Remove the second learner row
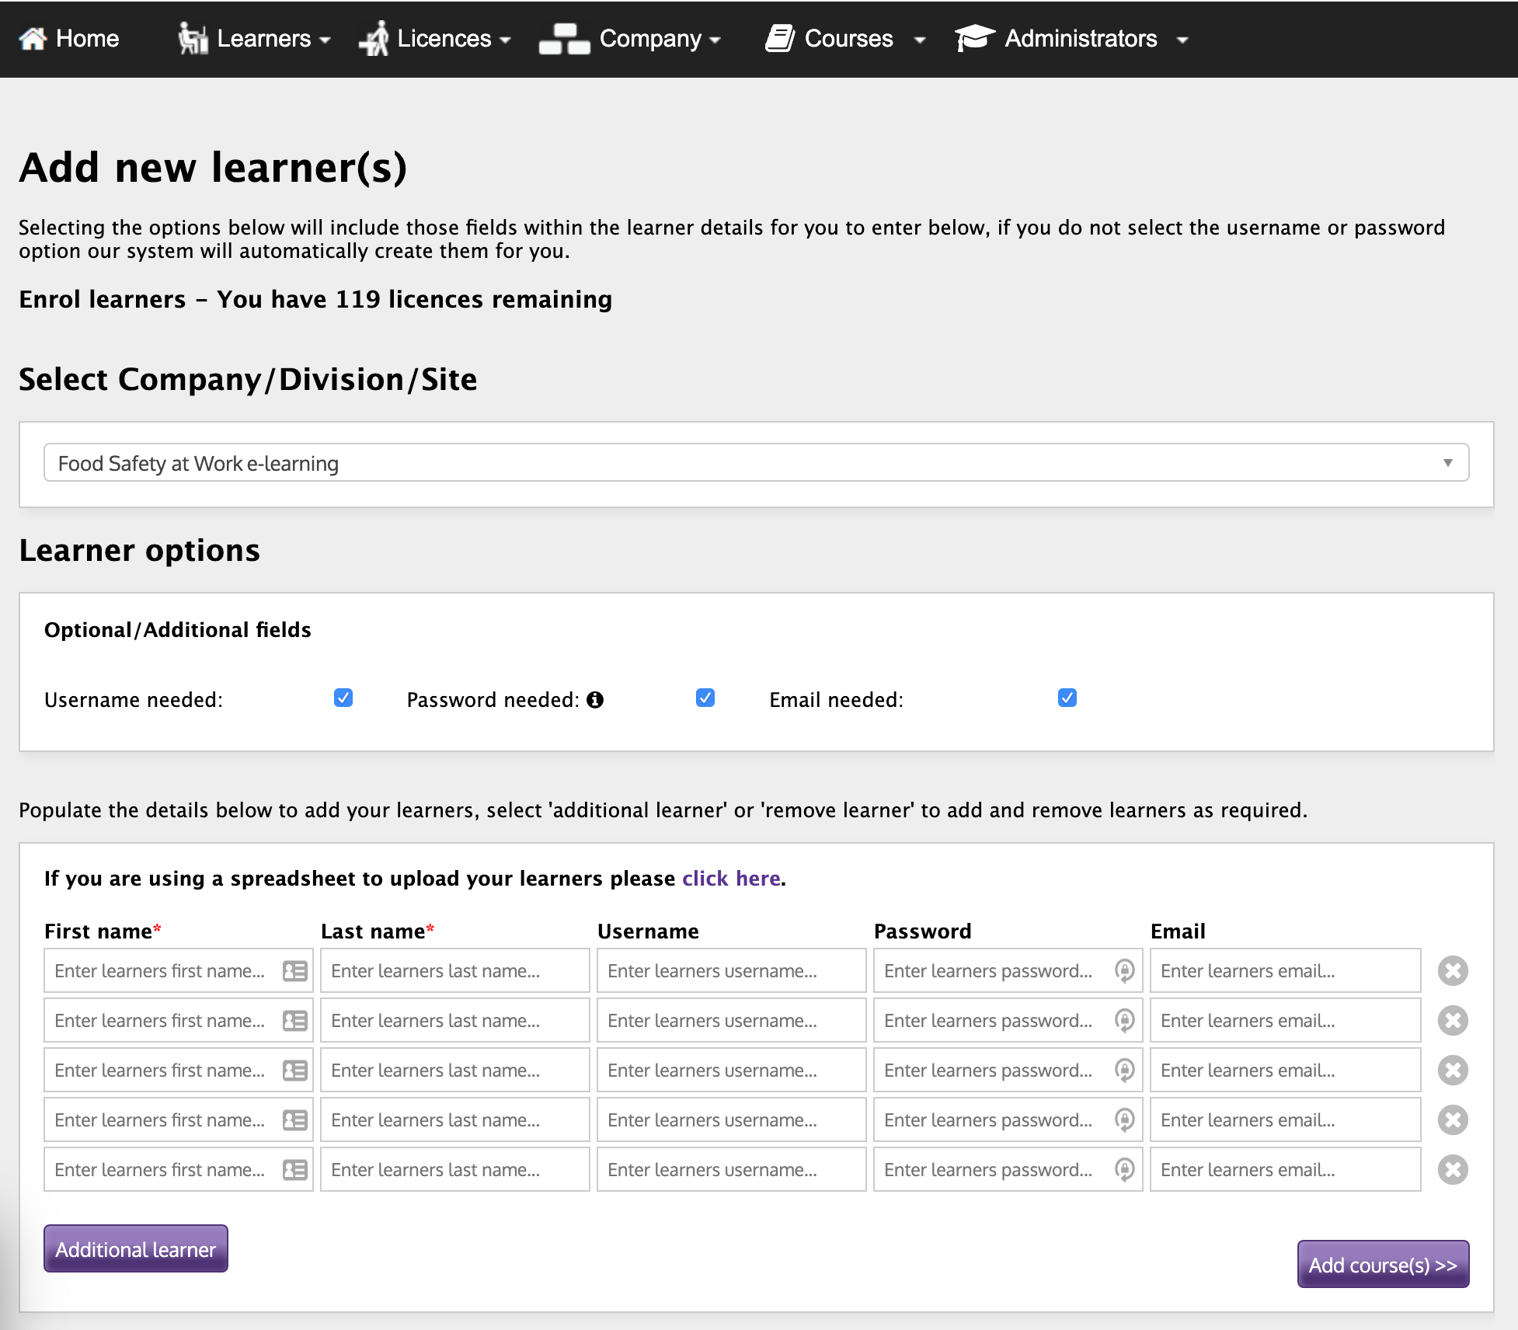The width and height of the screenshot is (1518, 1330). 1453,1021
